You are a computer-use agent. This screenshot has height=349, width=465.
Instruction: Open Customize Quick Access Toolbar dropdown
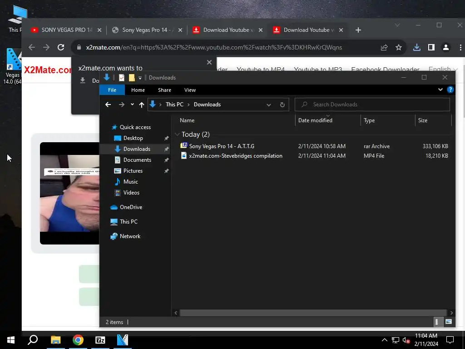[x=140, y=78]
